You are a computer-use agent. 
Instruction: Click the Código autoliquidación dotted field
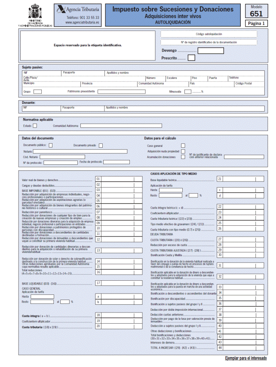click(209, 34)
